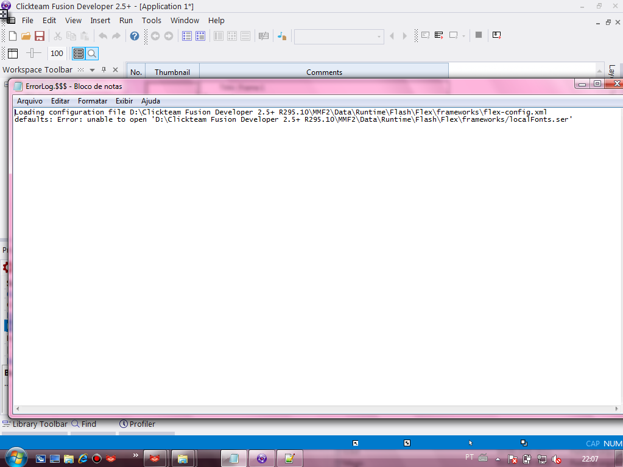Image resolution: width=623 pixels, height=467 pixels.
Task: Open the Fusion File menu
Action: coord(27,20)
